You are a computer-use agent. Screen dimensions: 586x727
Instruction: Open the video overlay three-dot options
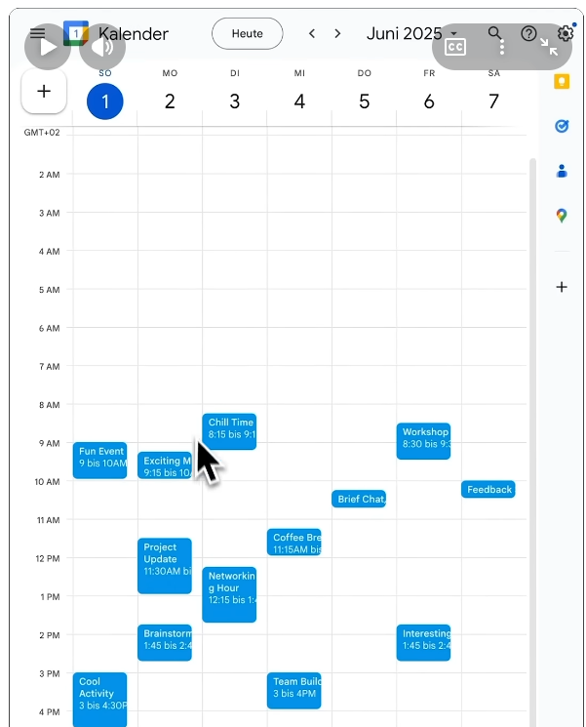(x=502, y=47)
